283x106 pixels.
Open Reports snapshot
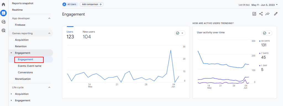(x=23, y=3)
